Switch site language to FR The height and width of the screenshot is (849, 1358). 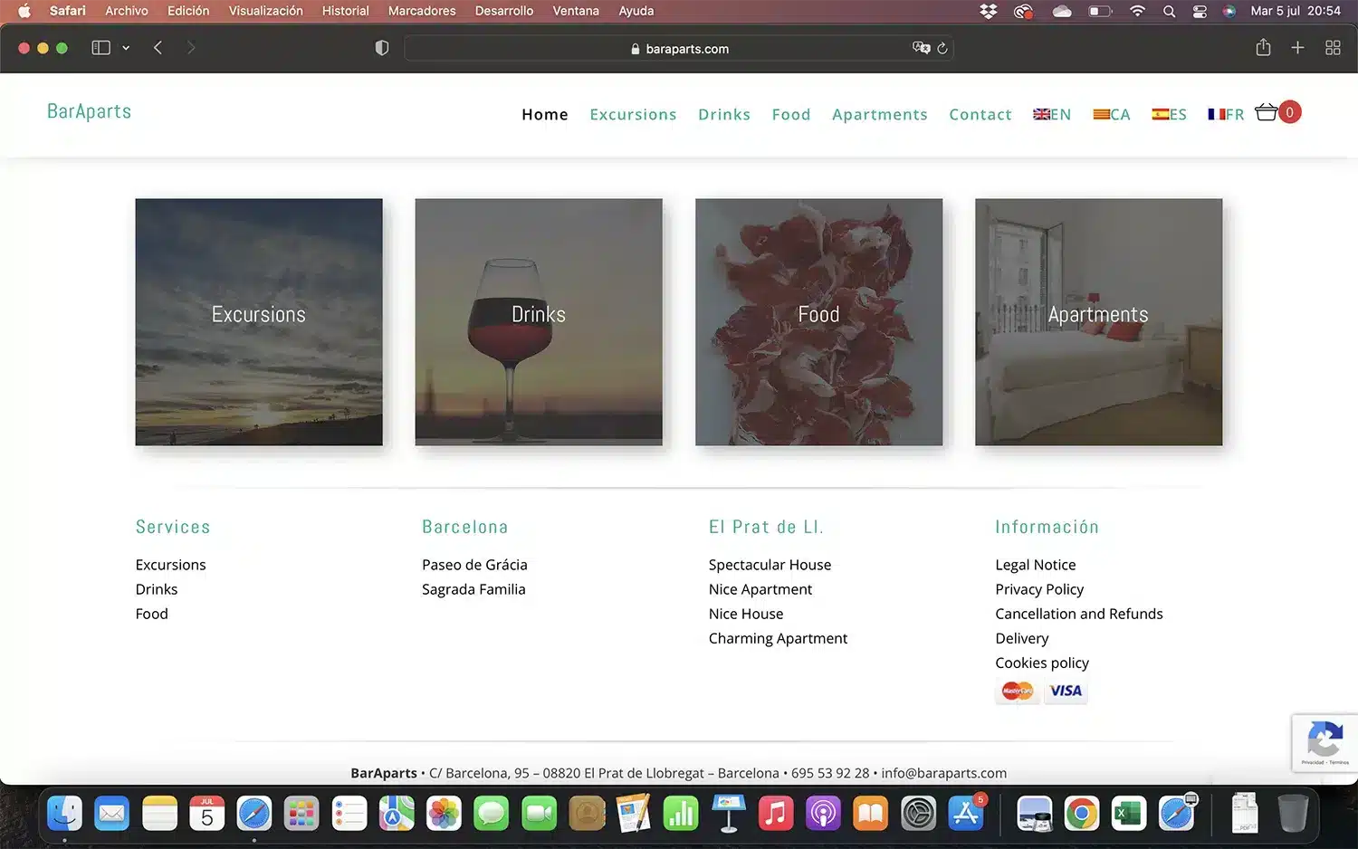pyautogui.click(x=1226, y=114)
